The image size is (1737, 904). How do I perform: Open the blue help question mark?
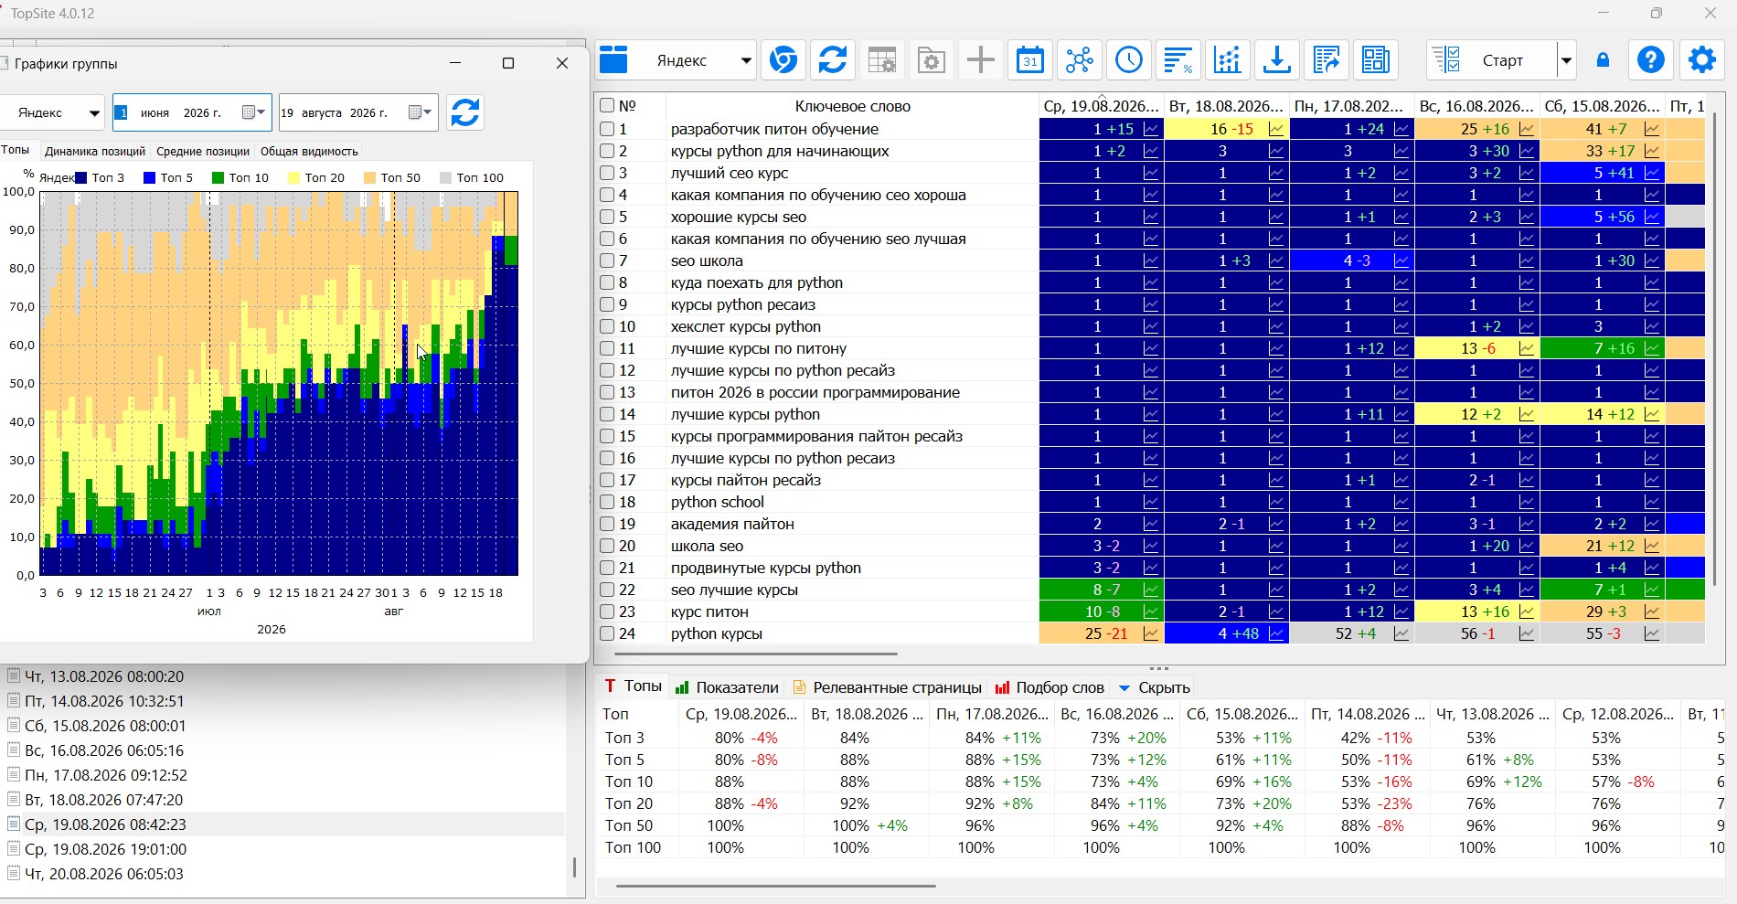1650,60
